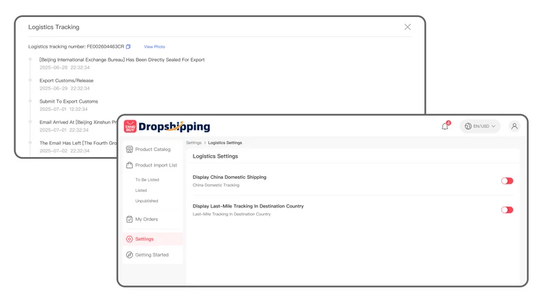Click 'The Email Has Left' tracking entry
The image size is (545, 306).
pos(78,143)
